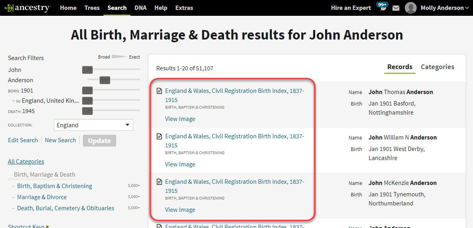Go to the Home menu
The height and width of the screenshot is (228, 473).
68,8
